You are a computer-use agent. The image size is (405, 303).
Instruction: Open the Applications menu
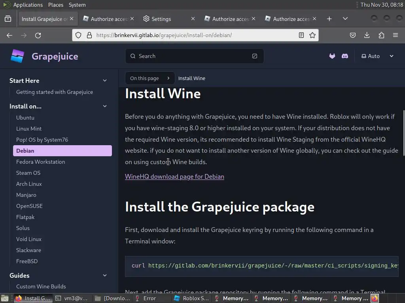tap(28, 5)
